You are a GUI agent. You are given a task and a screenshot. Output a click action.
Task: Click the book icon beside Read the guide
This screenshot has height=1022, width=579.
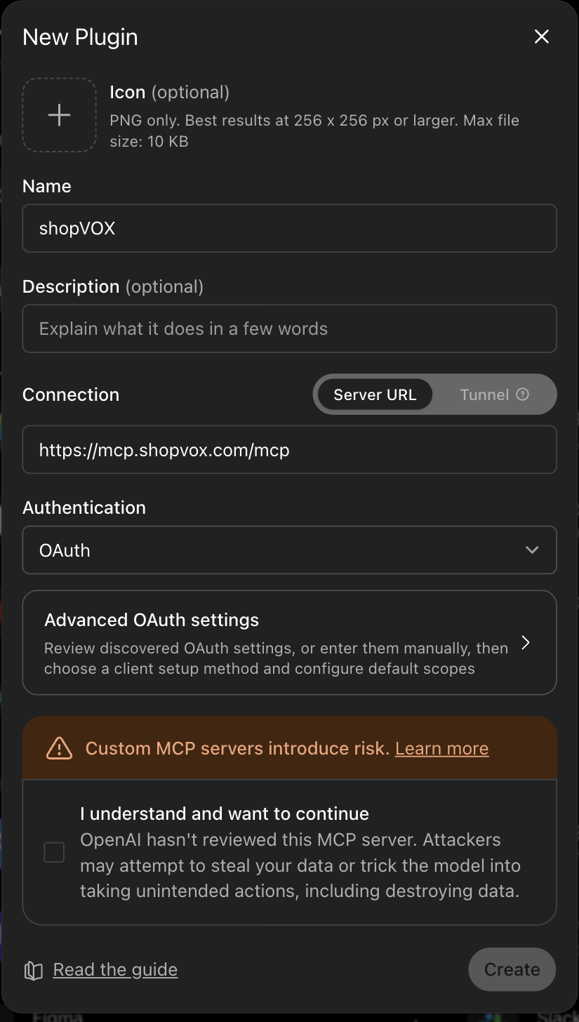[33, 970]
